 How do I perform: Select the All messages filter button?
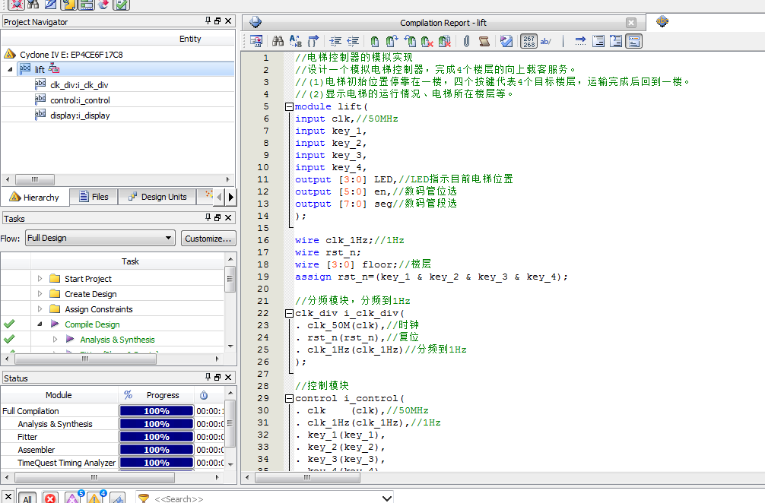[x=27, y=498]
